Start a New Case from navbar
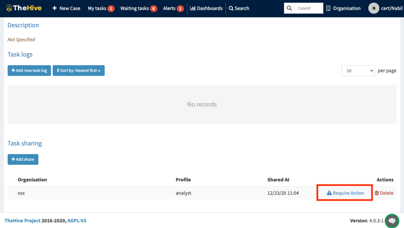This screenshot has height=228, width=404. coord(66,8)
